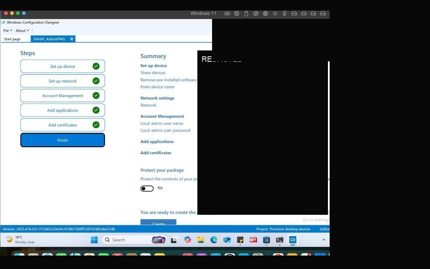Click the Network summary entry
The width and height of the screenshot is (430, 269).
[x=148, y=105]
